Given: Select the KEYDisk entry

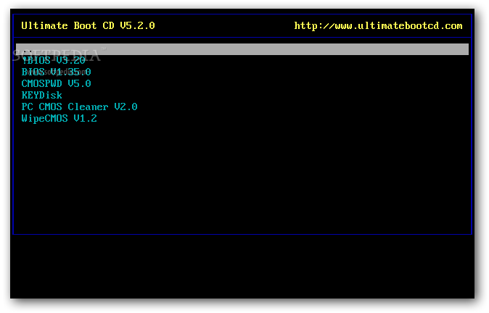Looking at the screenshot, I should pyautogui.click(x=42, y=95).
